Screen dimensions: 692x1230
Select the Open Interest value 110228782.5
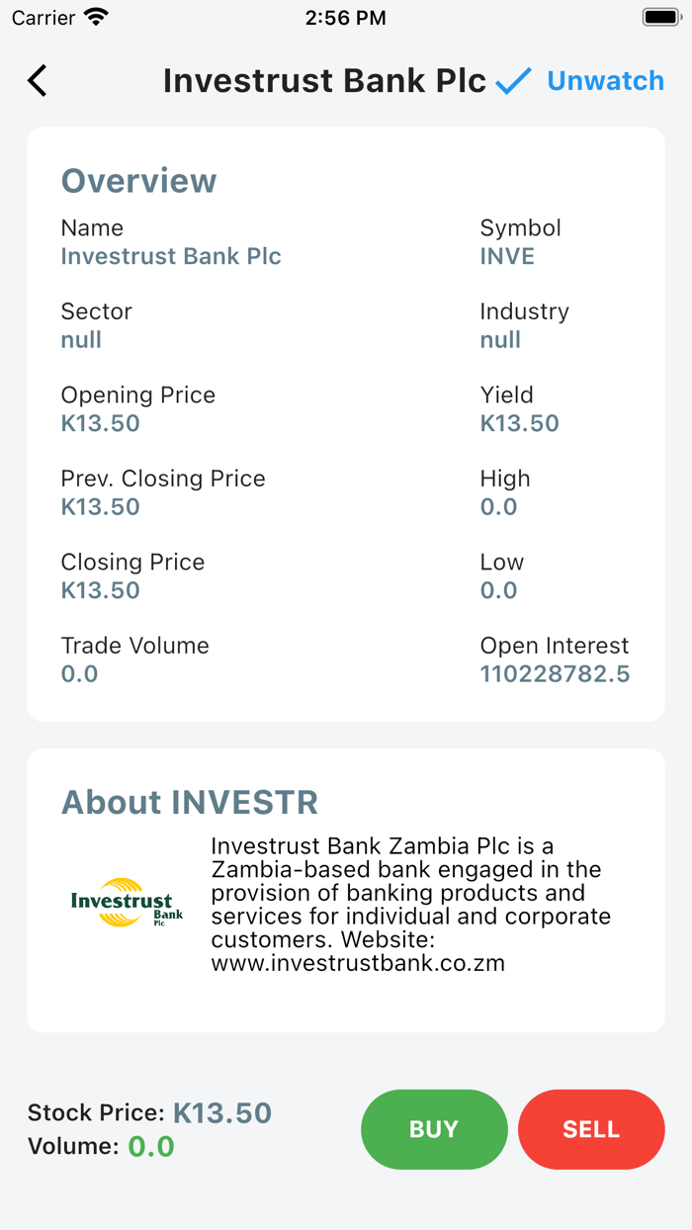click(555, 674)
